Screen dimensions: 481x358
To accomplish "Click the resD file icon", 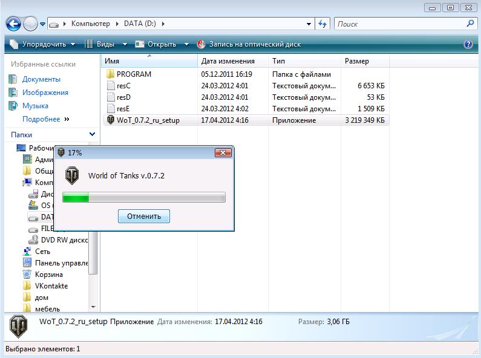I will point(111,97).
